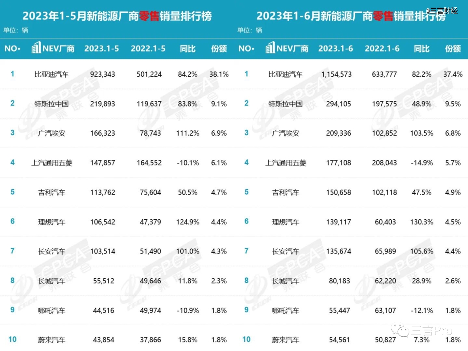Select GAC Aion value 166,323
468x351 pixels.
(102, 133)
